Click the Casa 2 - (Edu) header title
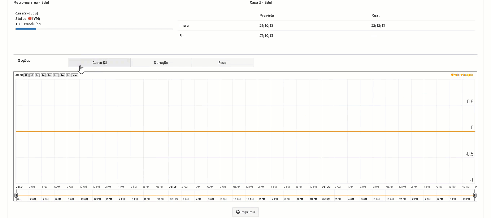 coord(261,2)
